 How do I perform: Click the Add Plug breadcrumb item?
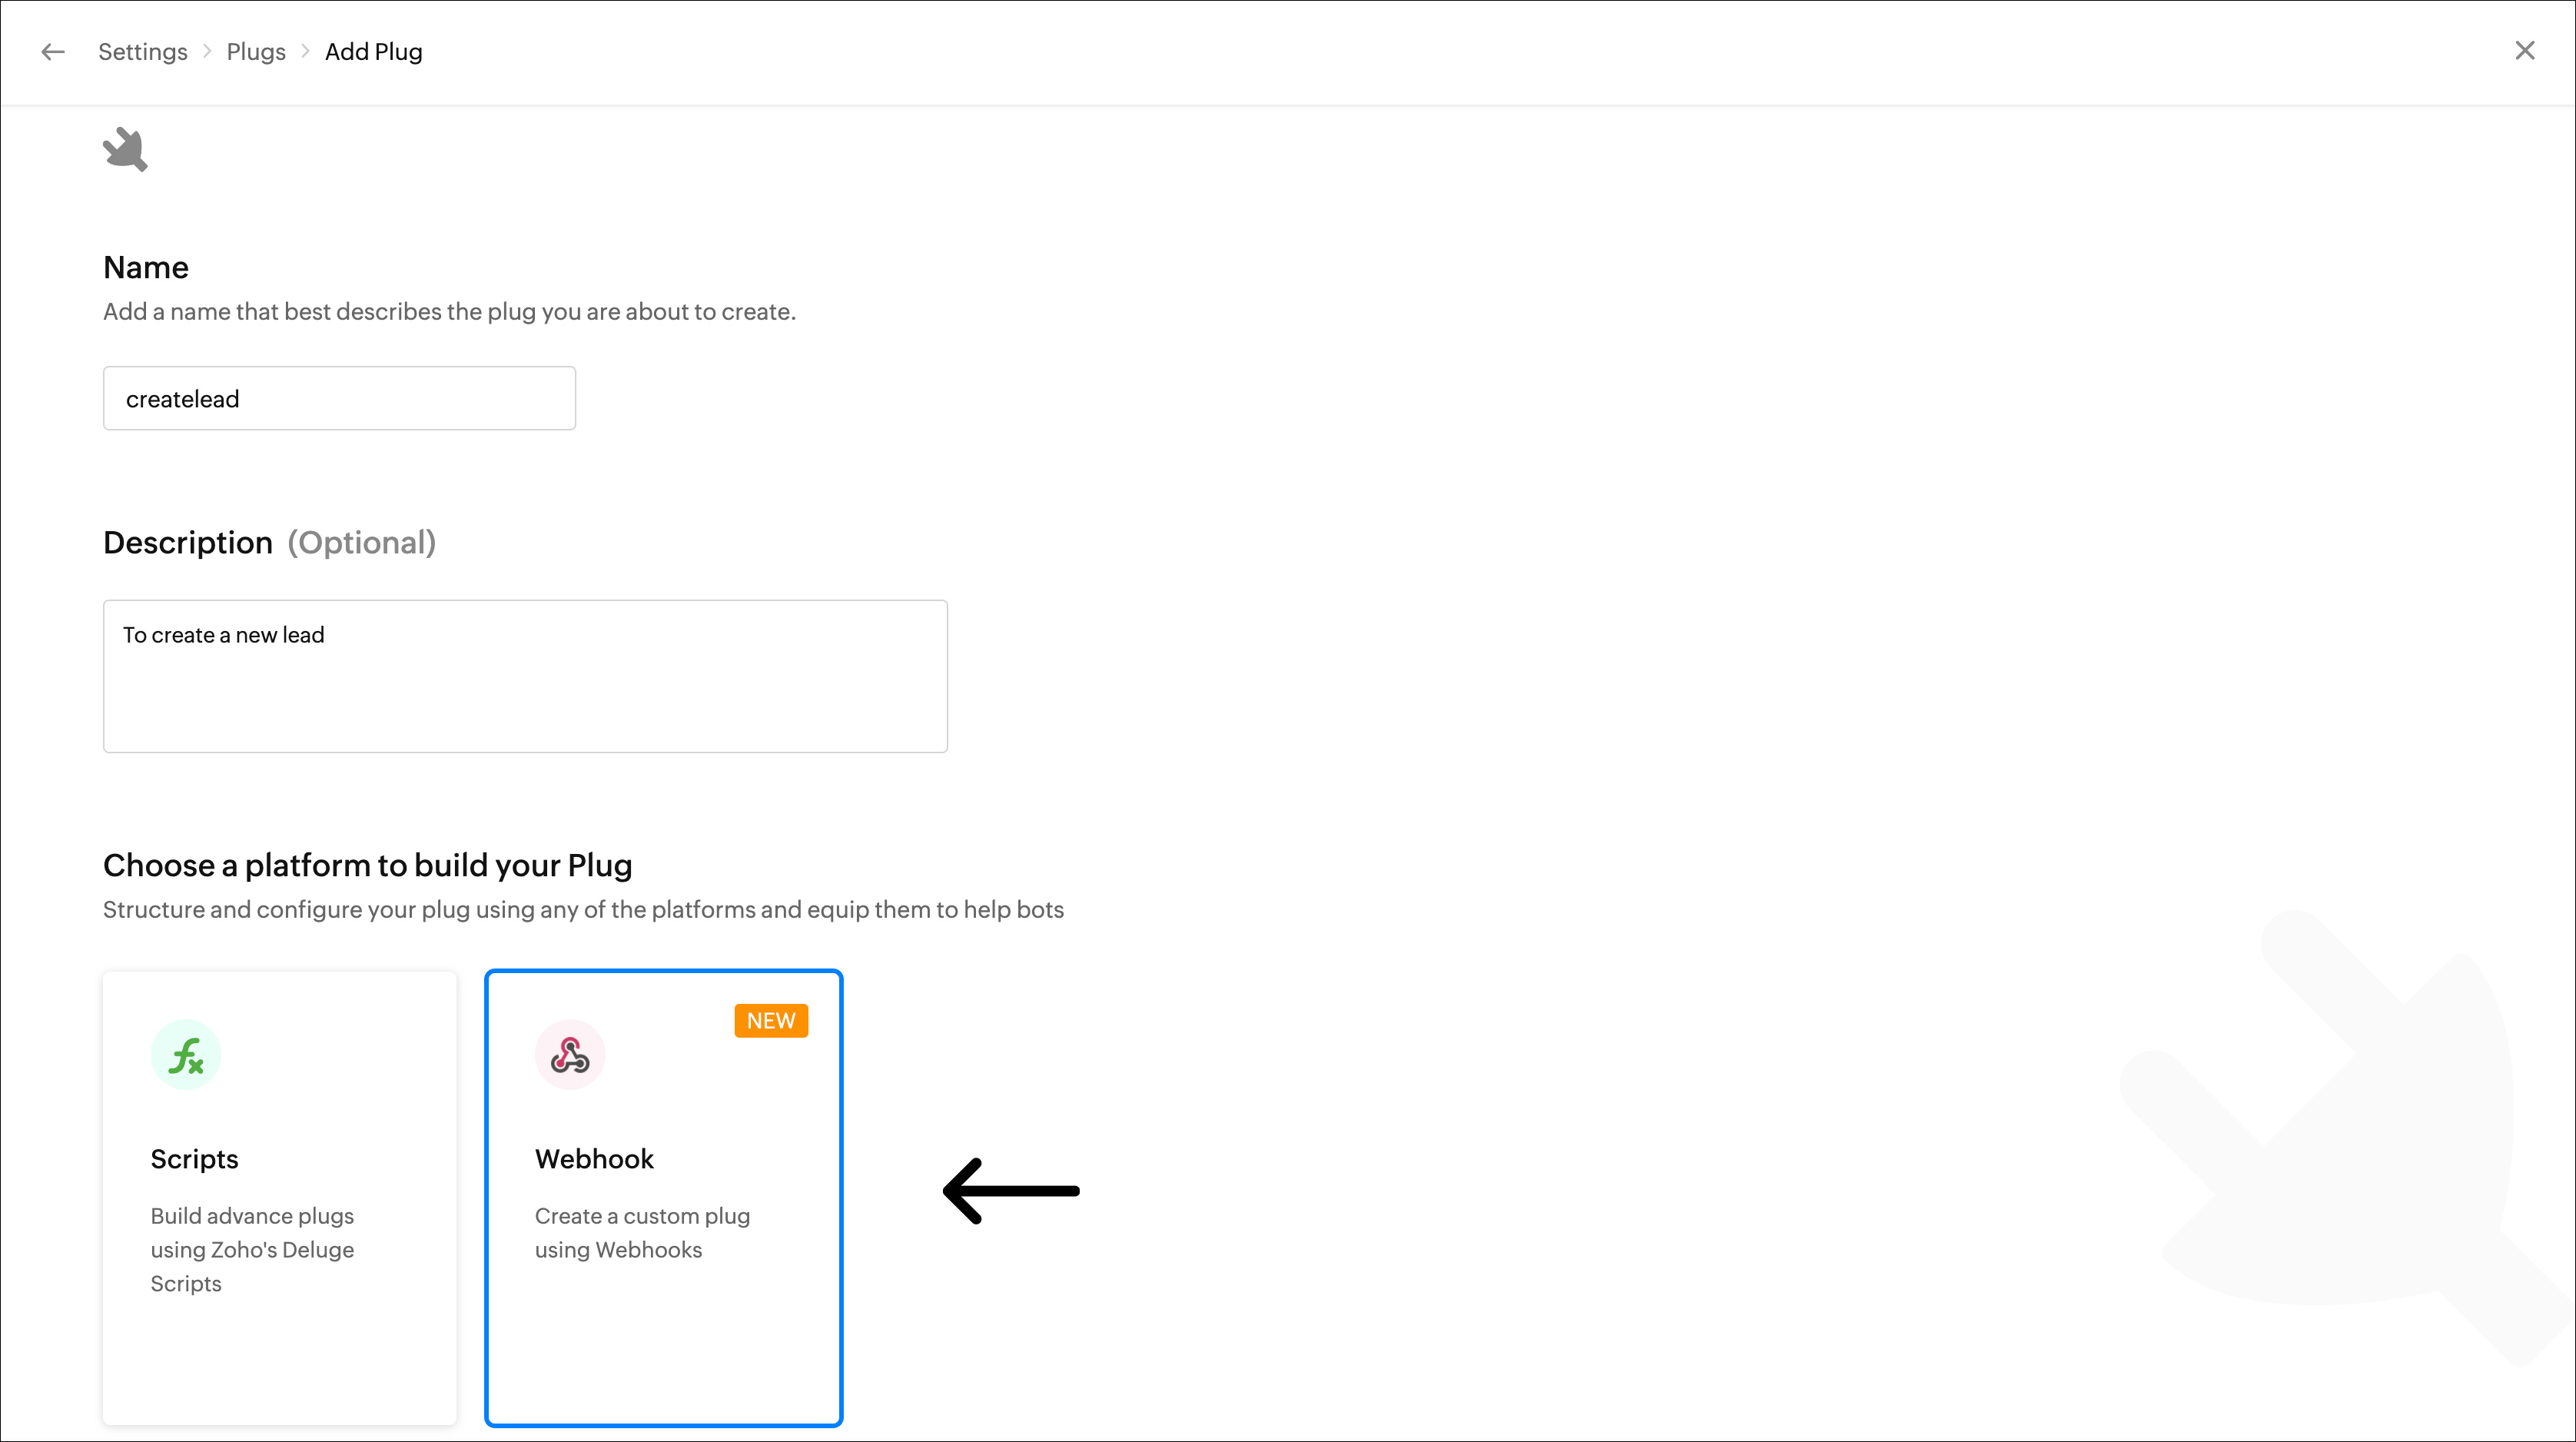[x=373, y=52]
